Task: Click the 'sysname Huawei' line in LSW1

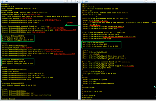Action: [8, 99]
